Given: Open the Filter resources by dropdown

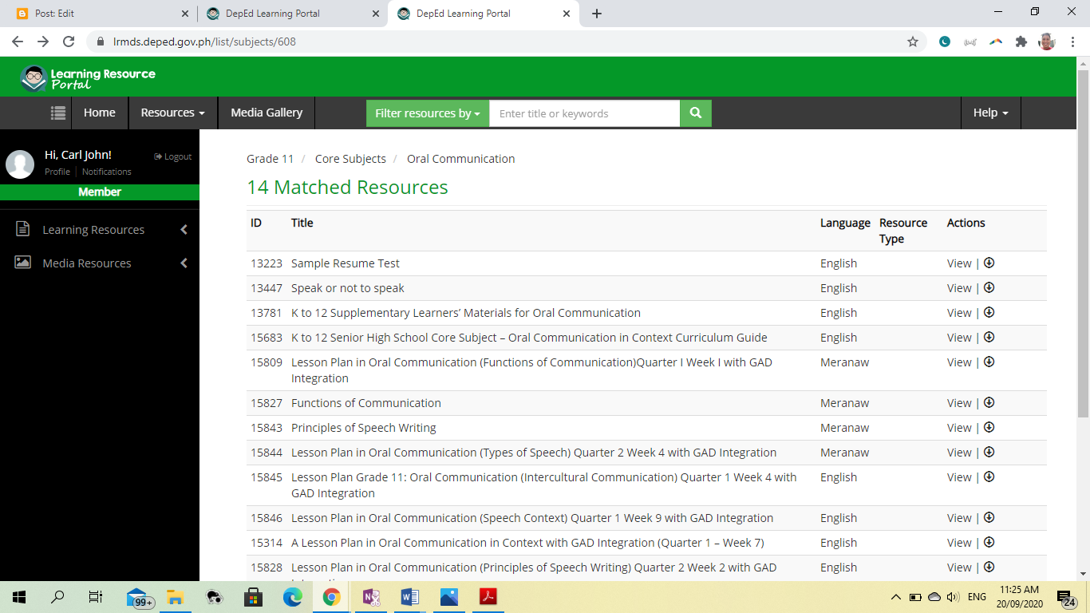Looking at the screenshot, I should (x=427, y=113).
